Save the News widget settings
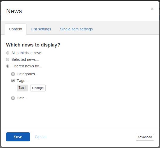The width and height of the screenshot is (160, 148). 18,137
